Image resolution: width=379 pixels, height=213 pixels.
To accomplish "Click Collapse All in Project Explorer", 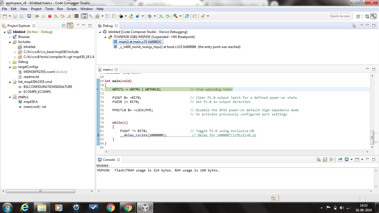I will [64, 26].
